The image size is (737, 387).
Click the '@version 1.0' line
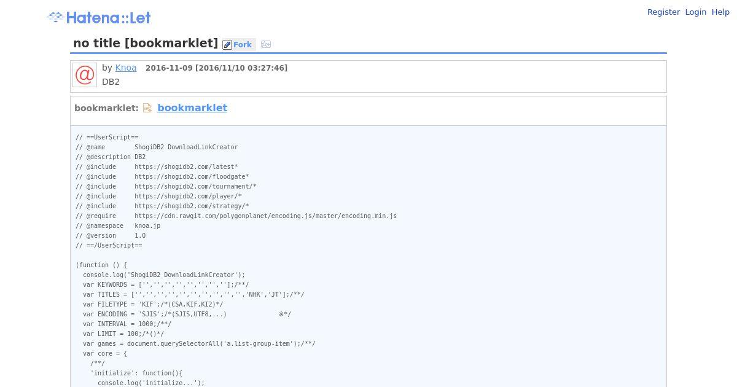(x=111, y=236)
